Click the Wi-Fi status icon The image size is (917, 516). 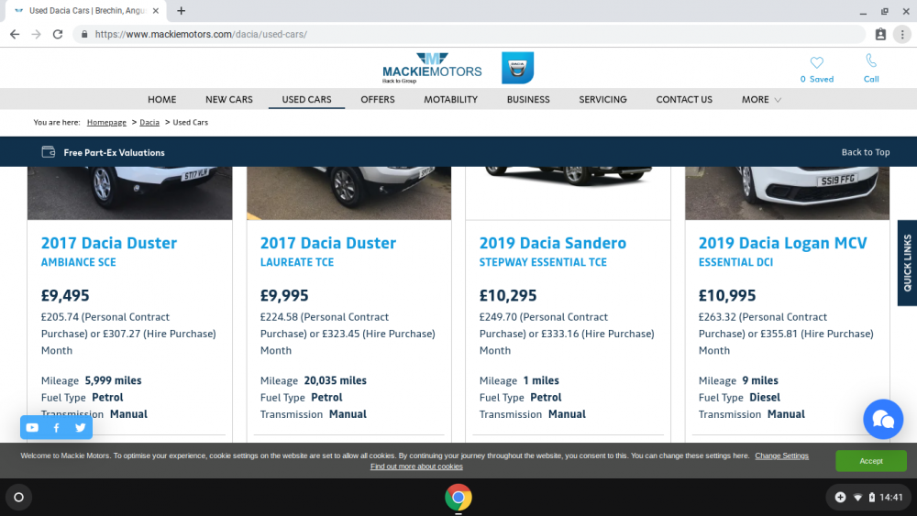857,498
